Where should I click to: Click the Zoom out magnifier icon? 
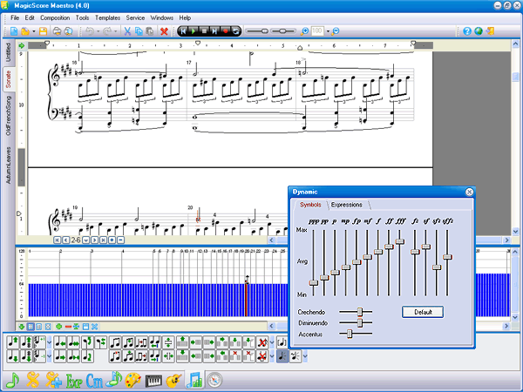tap(336, 31)
